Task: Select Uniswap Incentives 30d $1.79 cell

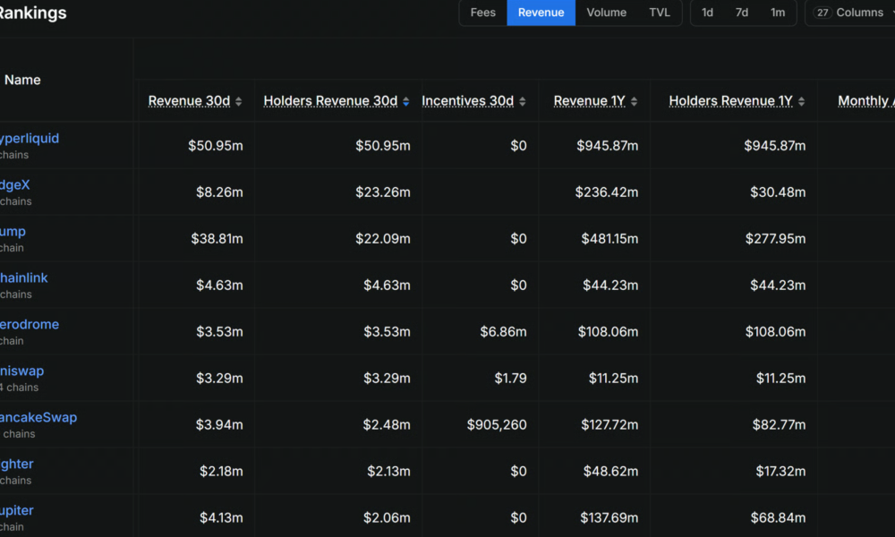Action: click(x=510, y=378)
